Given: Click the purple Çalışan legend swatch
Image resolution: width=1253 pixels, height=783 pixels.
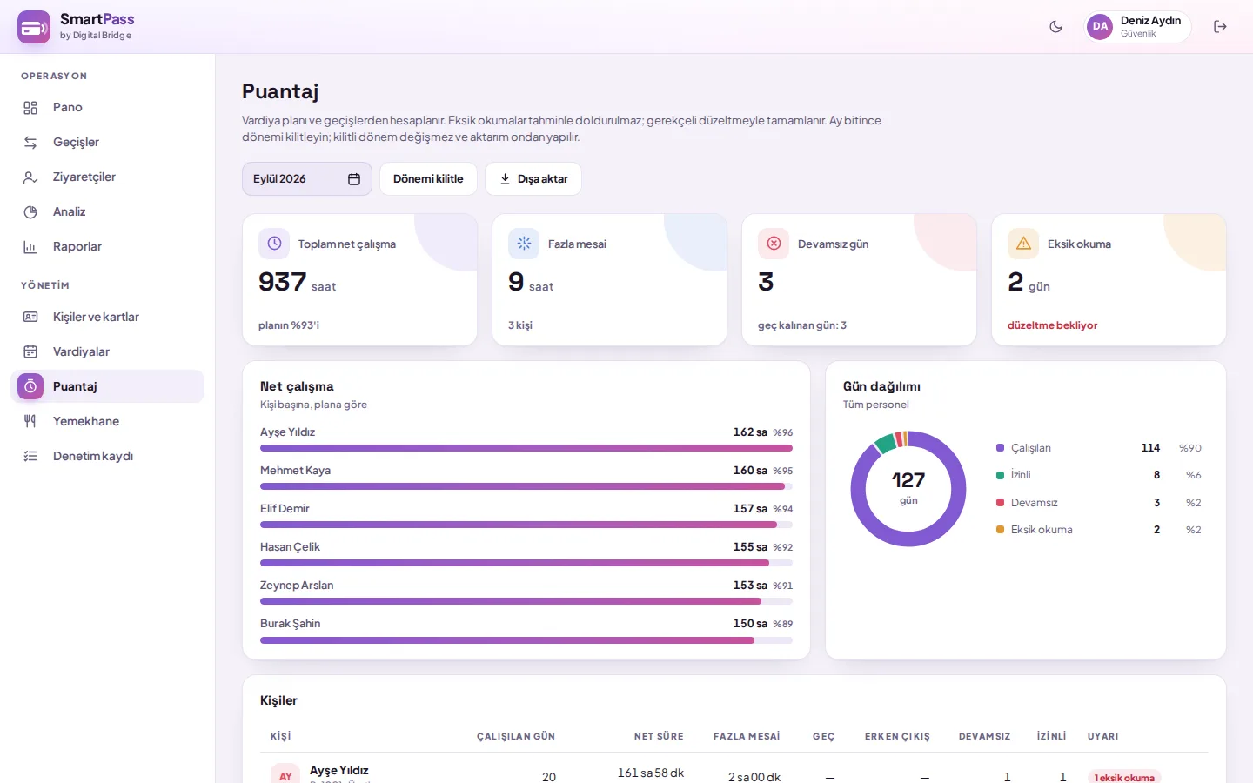Looking at the screenshot, I should tap(1000, 448).
